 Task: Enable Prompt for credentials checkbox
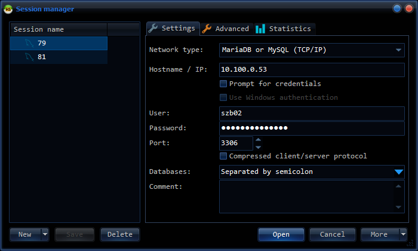[x=223, y=84]
